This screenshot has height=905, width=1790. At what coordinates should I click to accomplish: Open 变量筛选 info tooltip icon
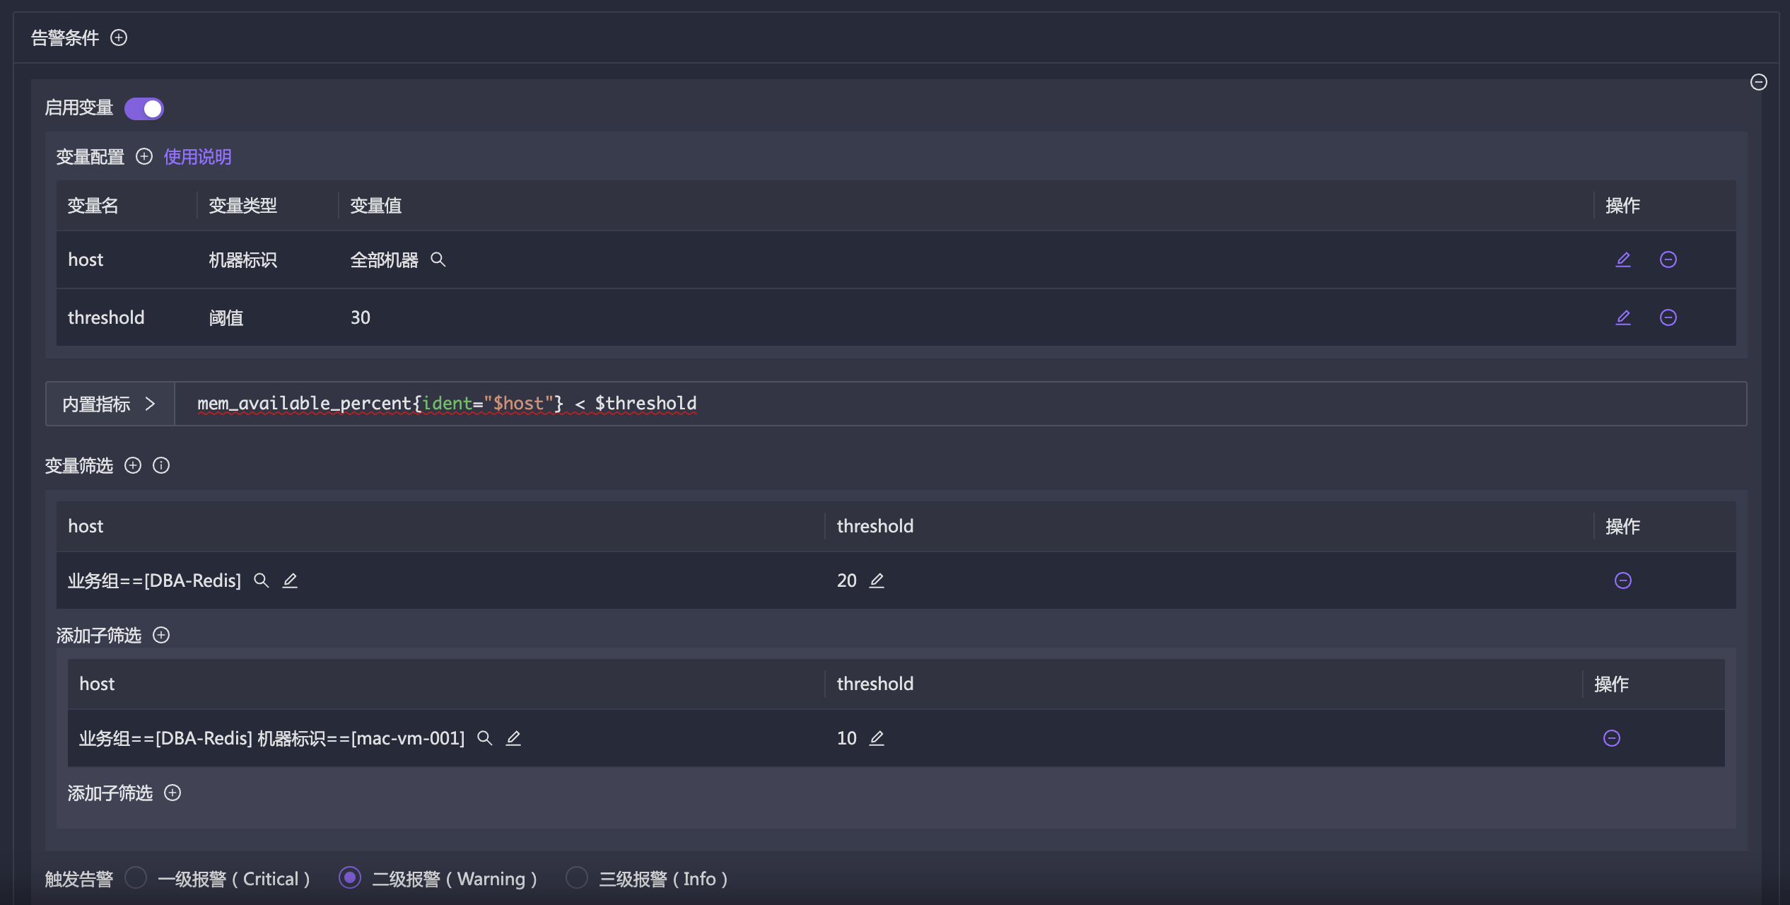point(161,465)
